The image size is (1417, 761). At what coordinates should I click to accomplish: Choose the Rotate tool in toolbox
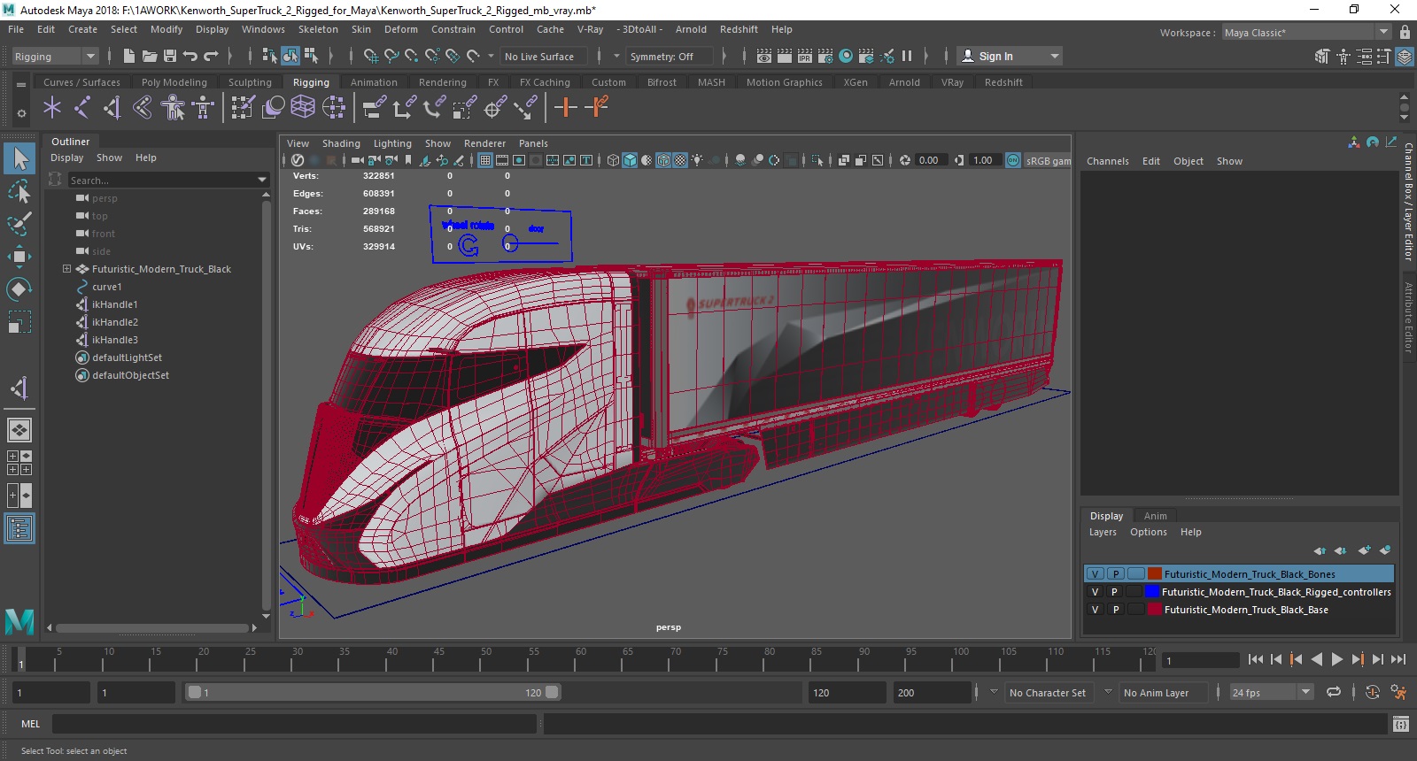[x=19, y=289]
